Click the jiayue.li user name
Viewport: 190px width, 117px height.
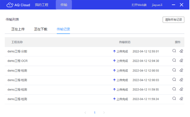pos(157,5)
